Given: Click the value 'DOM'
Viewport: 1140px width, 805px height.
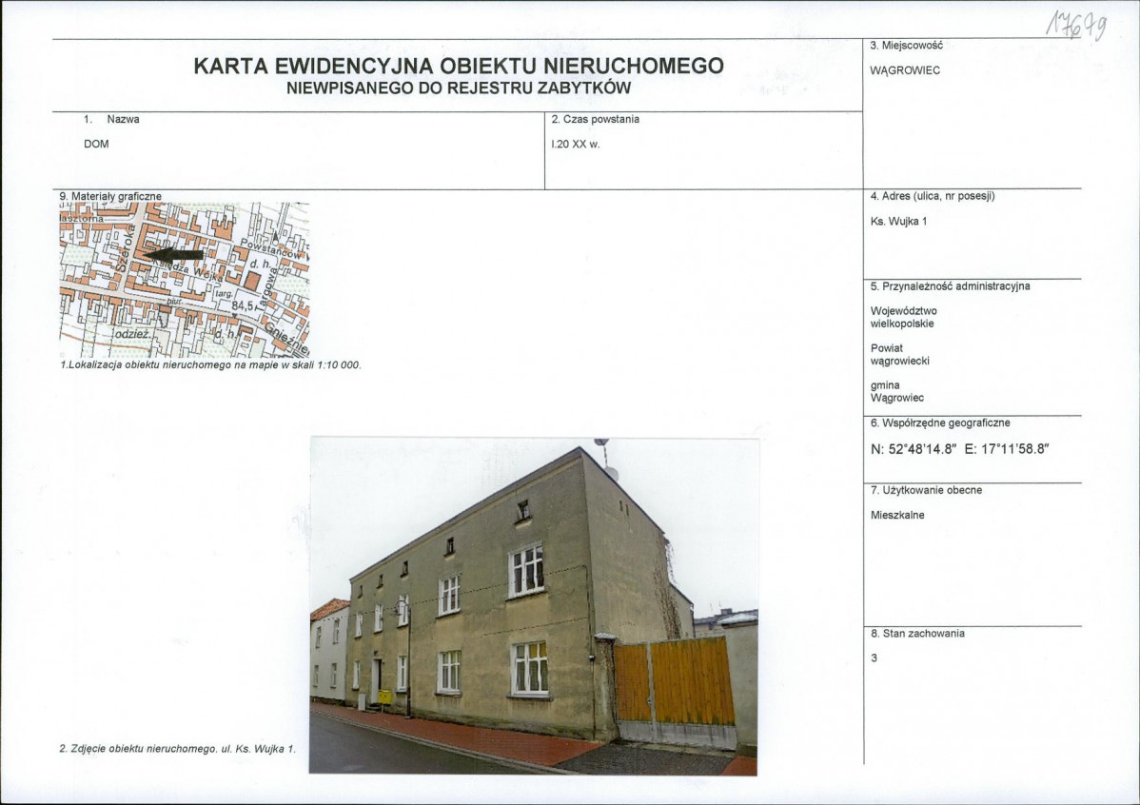Looking at the screenshot, I should pos(97,144).
